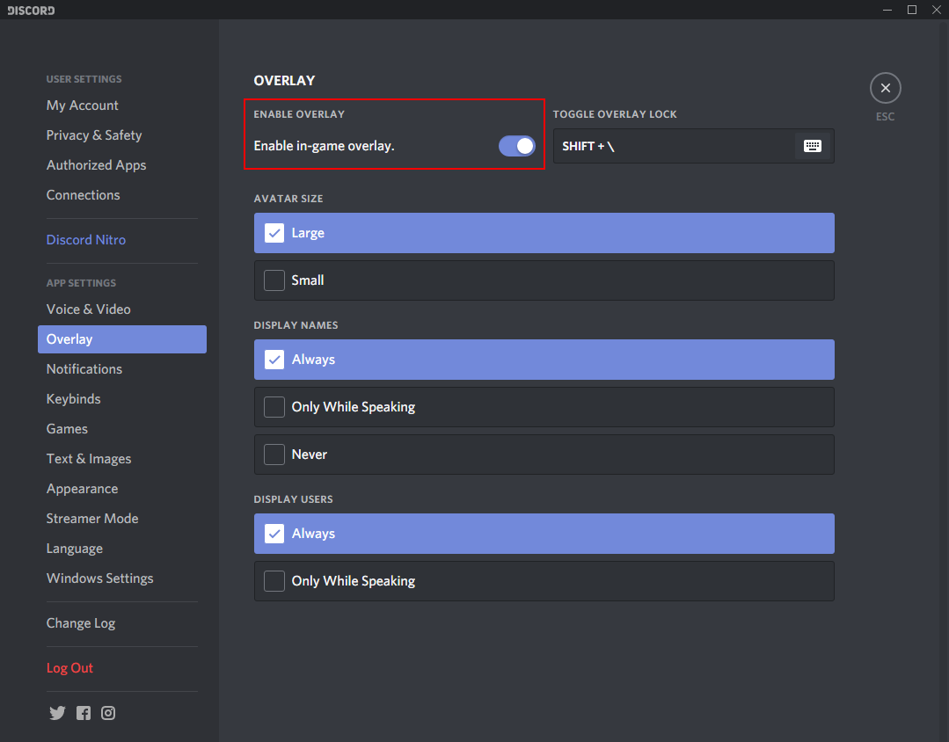Go to Voice & Video settings
This screenshot has height=742, width=949.
click(x=89, y=309)
